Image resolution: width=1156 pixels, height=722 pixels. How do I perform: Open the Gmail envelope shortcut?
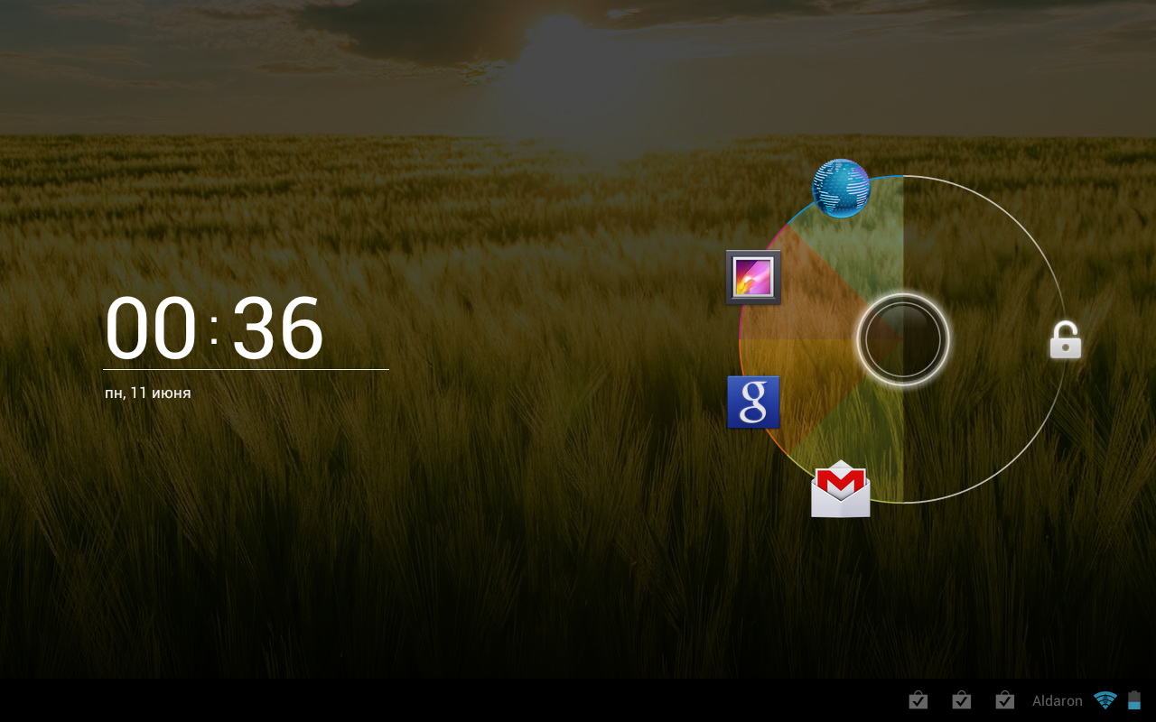click(841, 489)
